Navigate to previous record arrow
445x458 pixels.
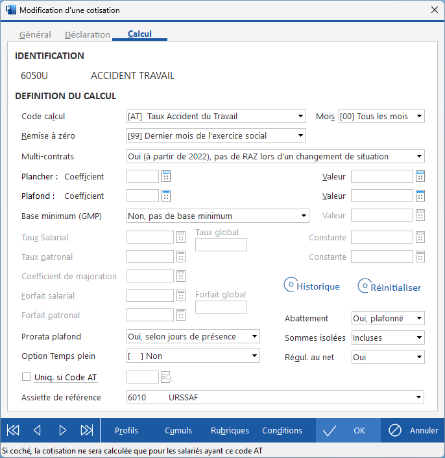coord(37,430)
